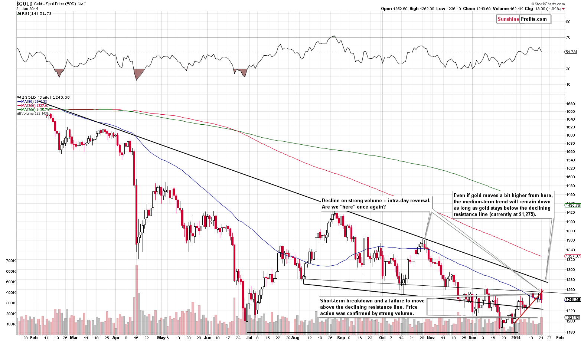Click the MA(200) 1327.07 legend text

pos(35,105)
